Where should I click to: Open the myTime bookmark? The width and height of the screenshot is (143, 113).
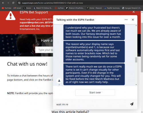pyautogui.click(x=59, y=8)
